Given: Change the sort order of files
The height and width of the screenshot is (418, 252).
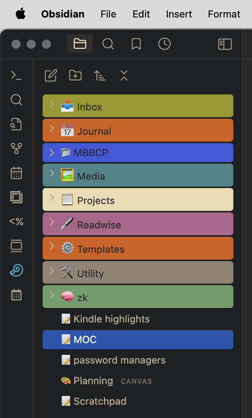Looking at the screenshot, I should 99,75.
